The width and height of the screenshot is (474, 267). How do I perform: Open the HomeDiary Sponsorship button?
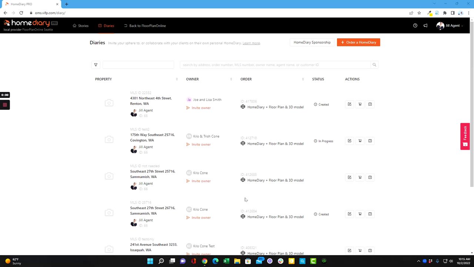pyautogui.click(x=312, y=42)
